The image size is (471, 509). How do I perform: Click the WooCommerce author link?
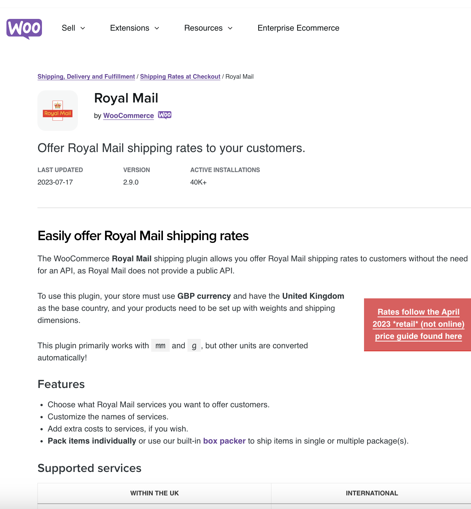point(128,116)
